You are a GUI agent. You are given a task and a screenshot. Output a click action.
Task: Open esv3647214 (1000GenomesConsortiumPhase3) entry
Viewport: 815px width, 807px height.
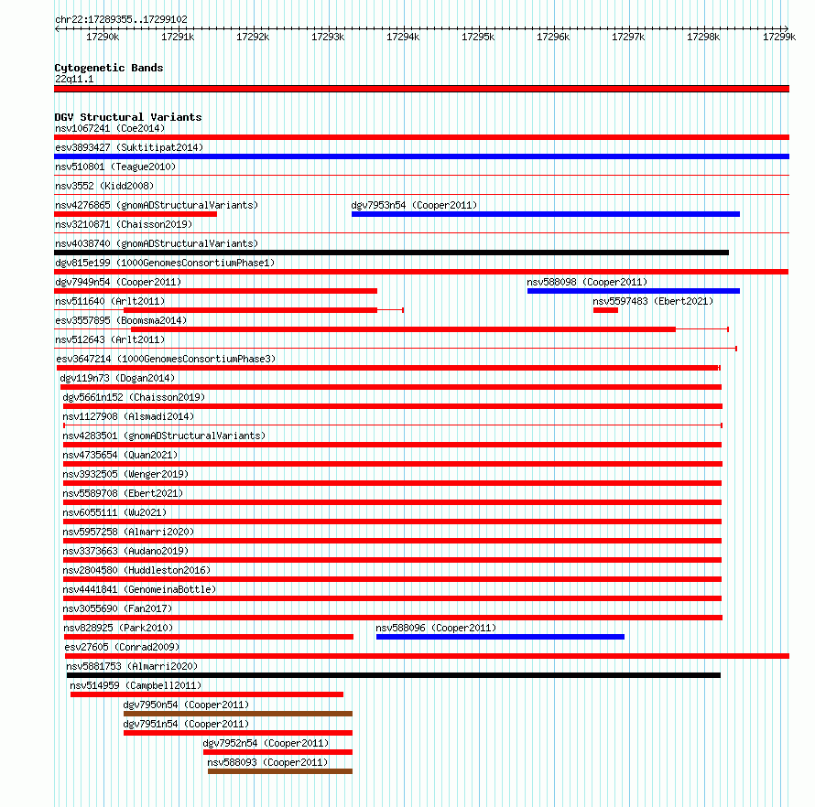click(x=166, y=359)
